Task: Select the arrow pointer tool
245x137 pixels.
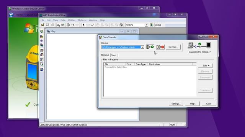Action: coord(83,25)
